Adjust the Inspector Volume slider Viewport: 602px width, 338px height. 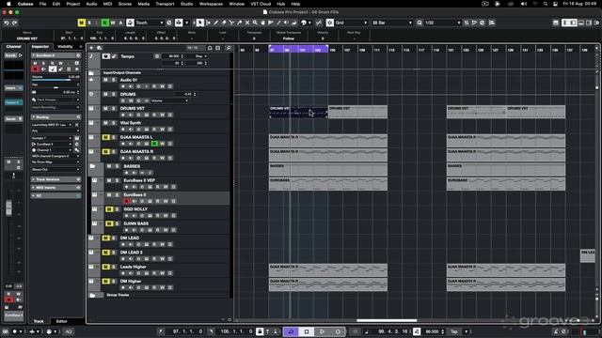(56, 80)
